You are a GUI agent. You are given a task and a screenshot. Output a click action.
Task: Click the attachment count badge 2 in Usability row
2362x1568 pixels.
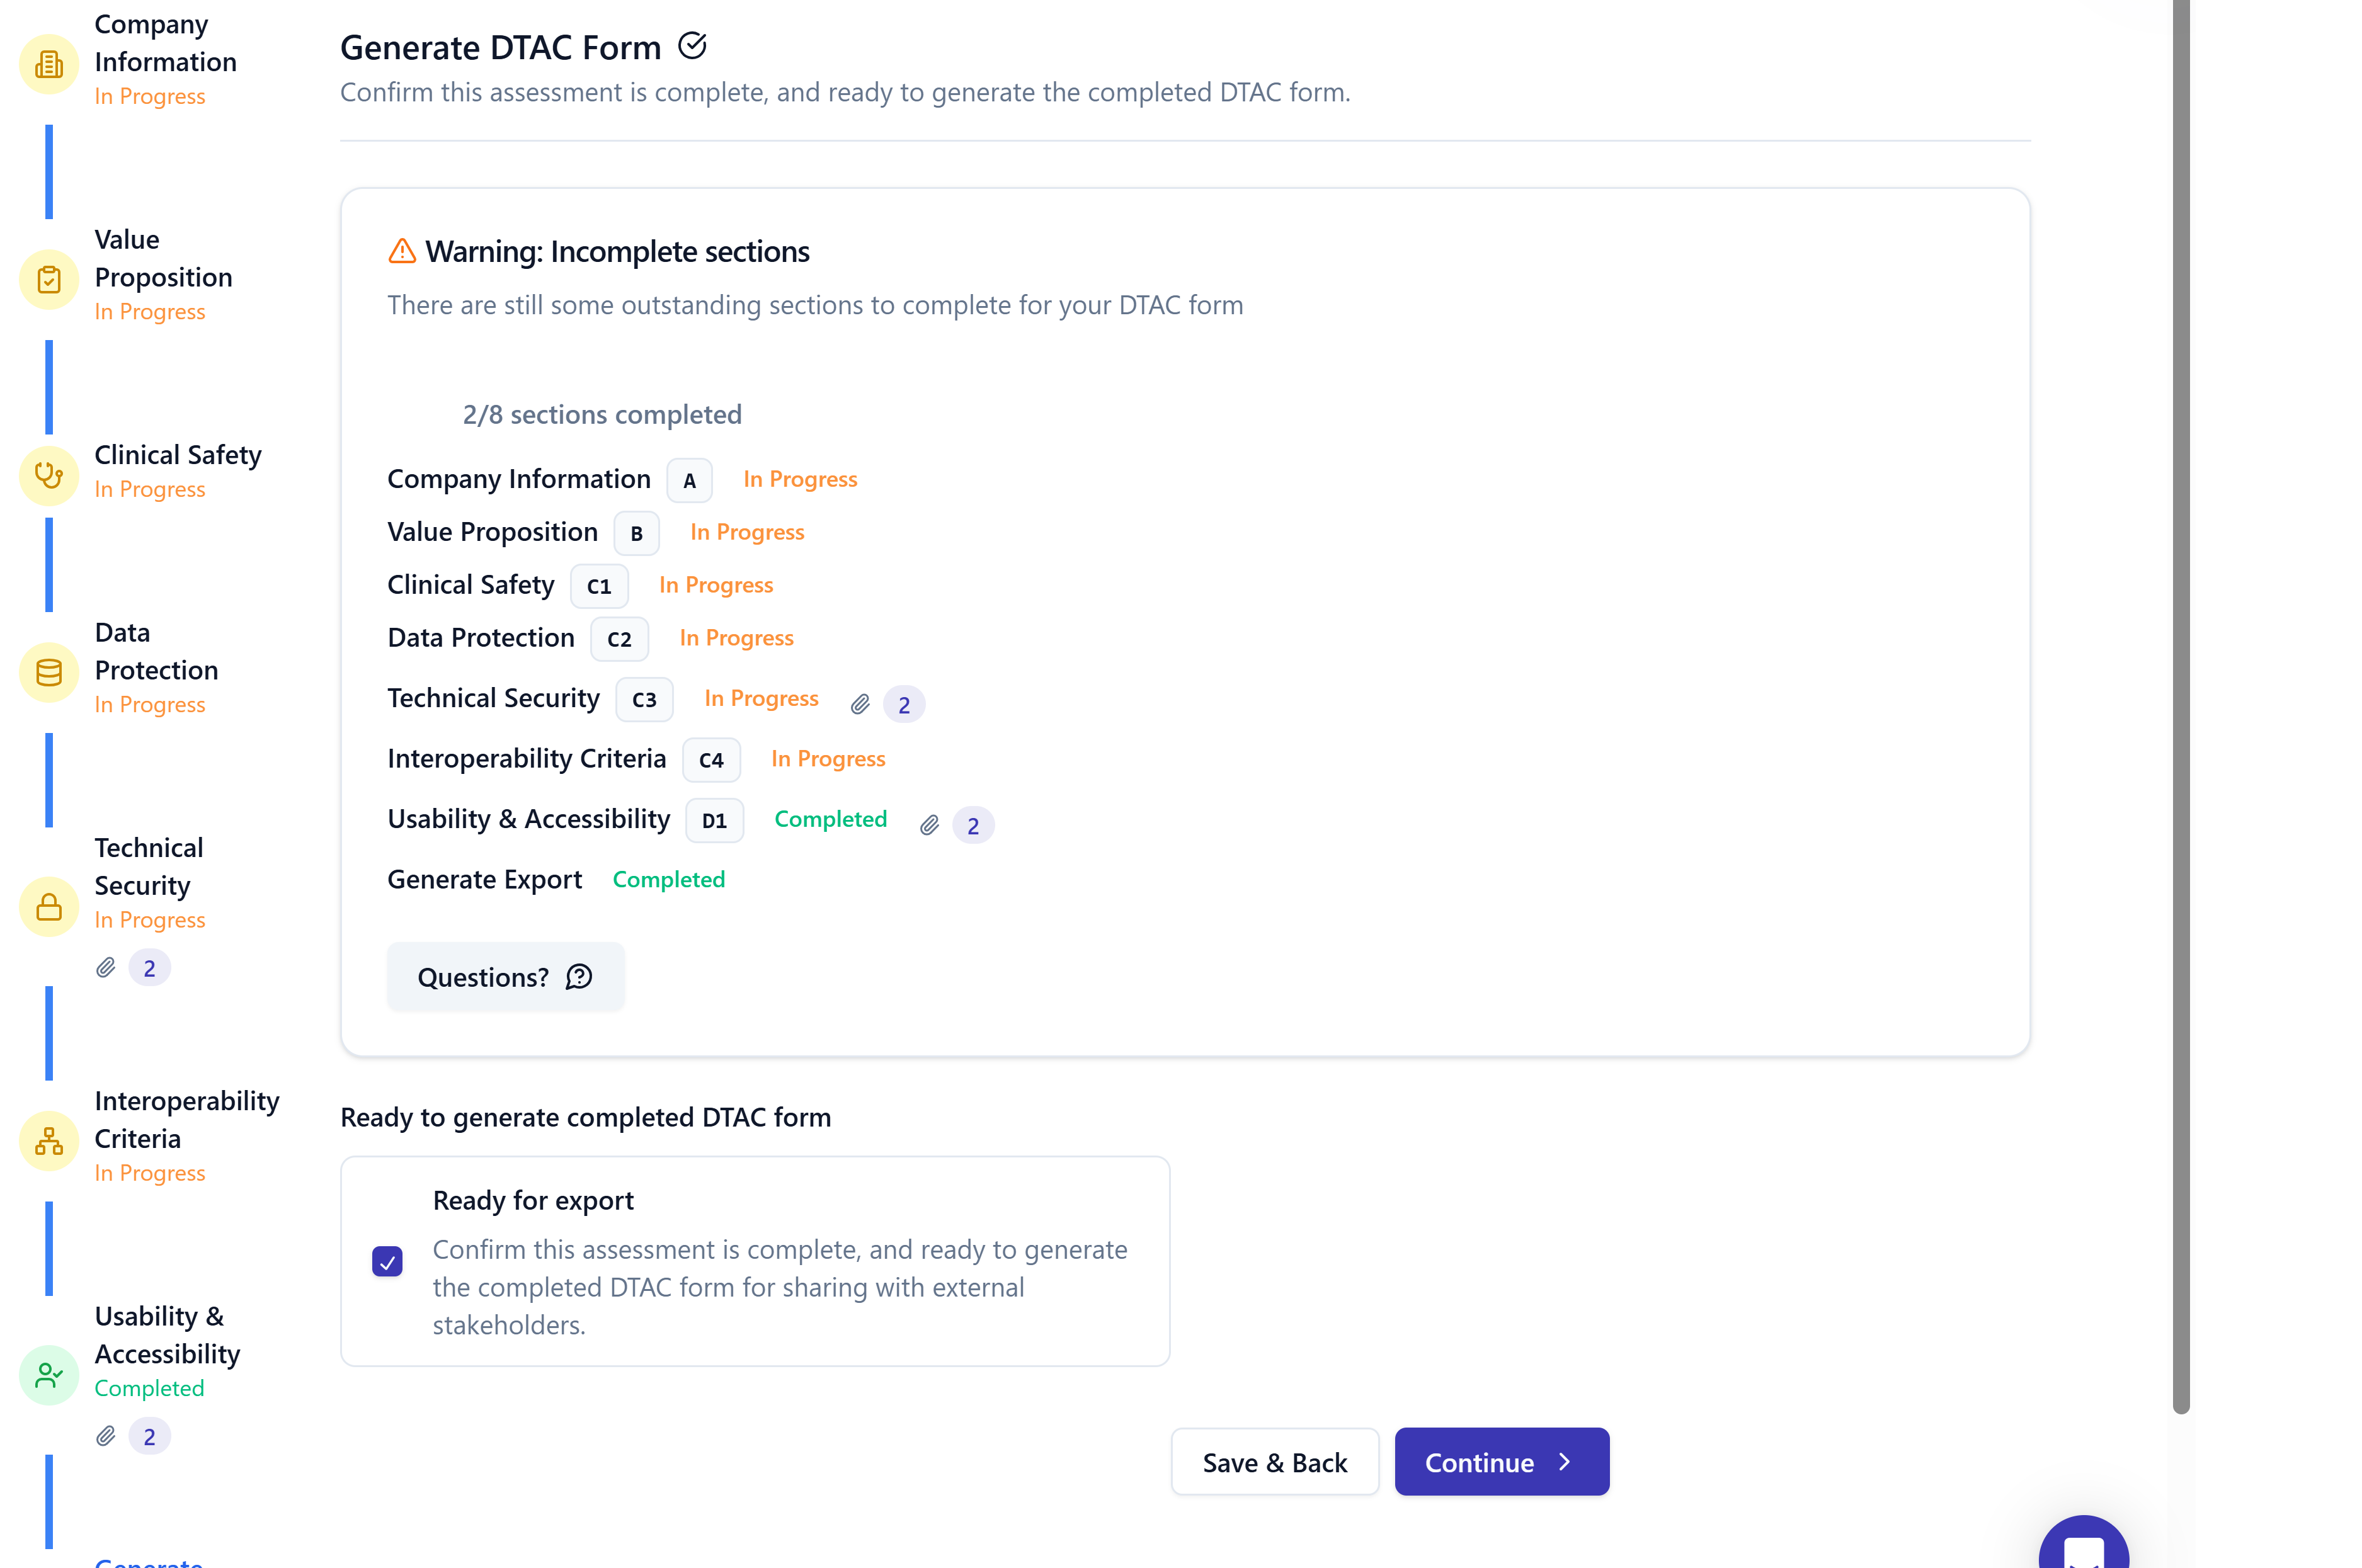(973, 825)
